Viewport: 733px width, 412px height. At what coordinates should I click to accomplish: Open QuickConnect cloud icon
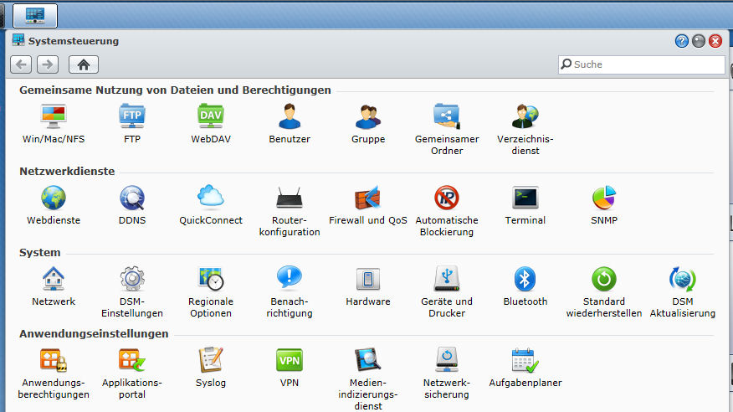pyautogui.click(x=211, y=198)
